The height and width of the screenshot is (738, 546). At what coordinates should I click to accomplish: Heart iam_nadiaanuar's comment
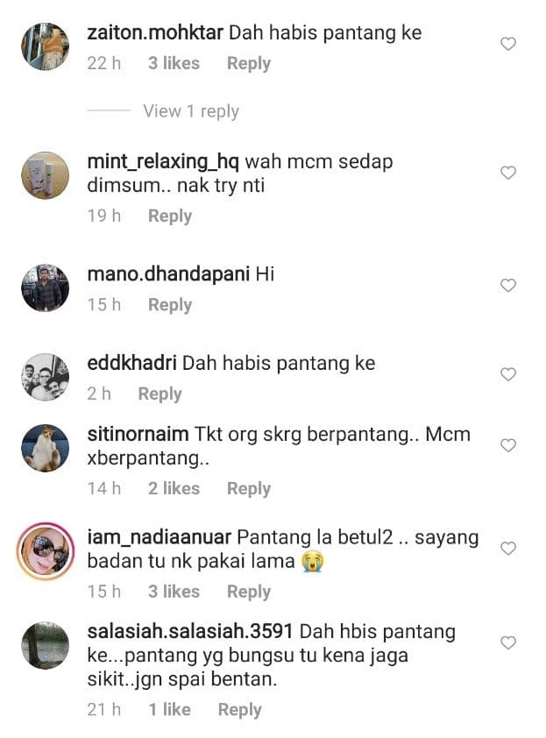(507, 549)
